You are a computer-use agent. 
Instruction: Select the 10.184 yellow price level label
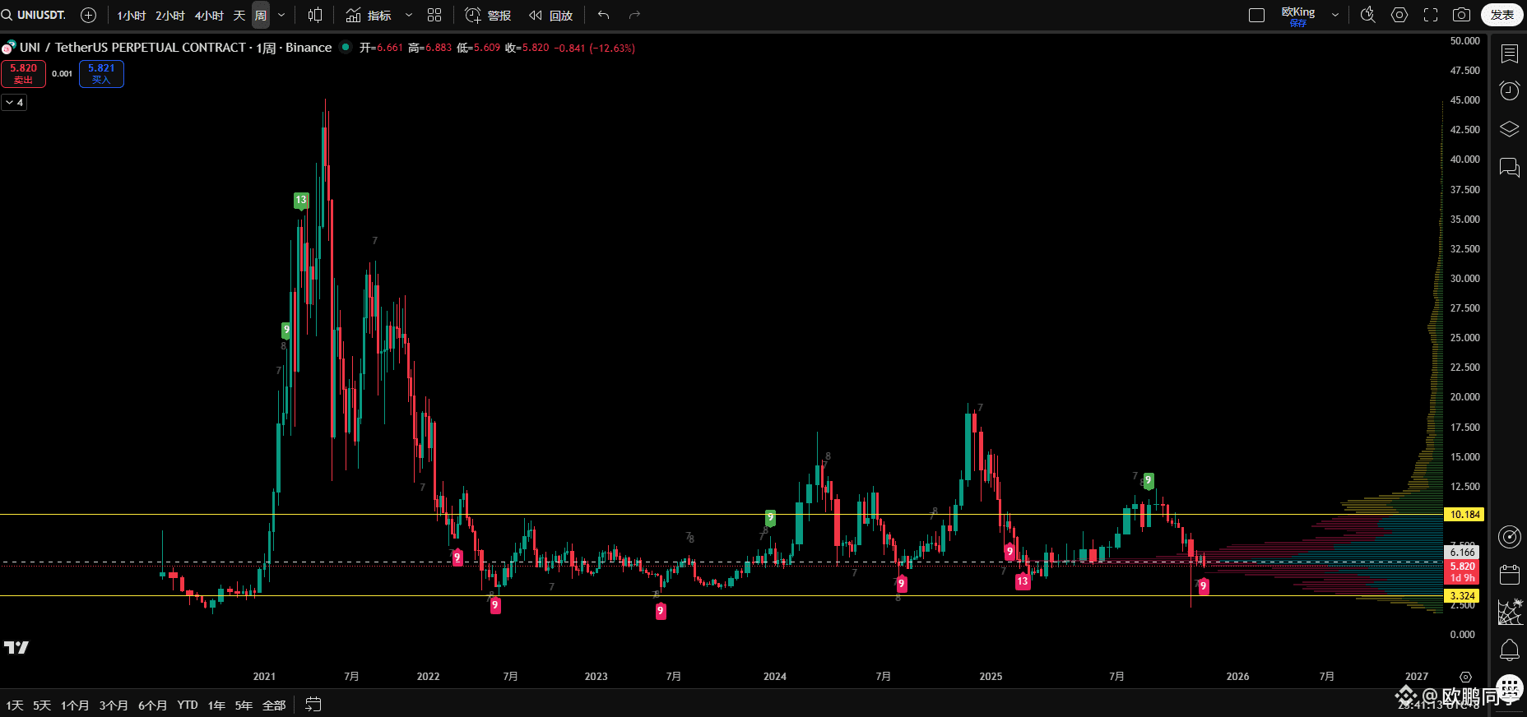1464,514
